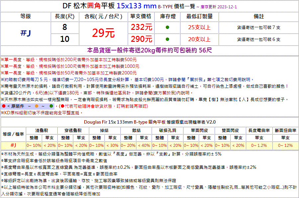Click the footnote '木材為天然生成' line
Screen dimensions: 299x198
pyautogui.click(x=112, y=154)
